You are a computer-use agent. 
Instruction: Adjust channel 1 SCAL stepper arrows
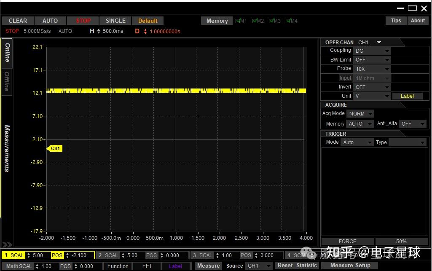point(29,255)
